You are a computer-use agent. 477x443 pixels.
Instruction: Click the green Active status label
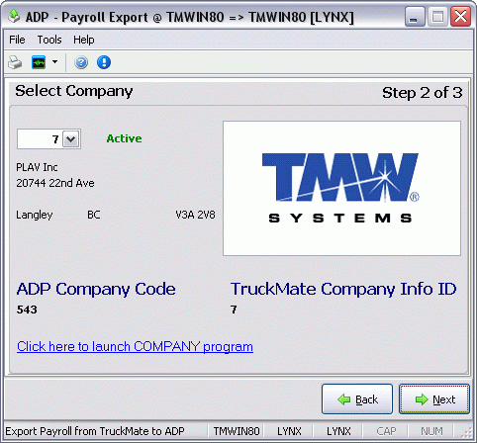124,138
